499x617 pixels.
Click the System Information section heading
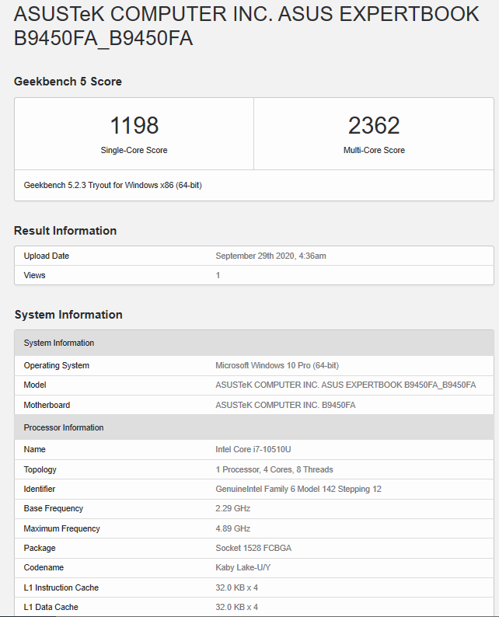click(68, 315)
